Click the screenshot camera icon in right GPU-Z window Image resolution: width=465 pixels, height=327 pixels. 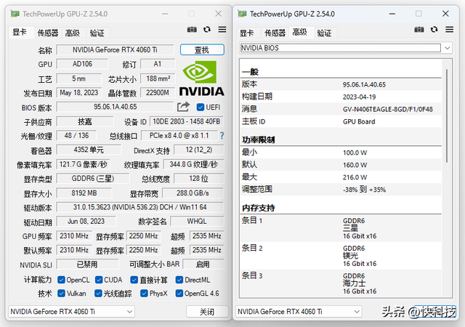point(419,29)
